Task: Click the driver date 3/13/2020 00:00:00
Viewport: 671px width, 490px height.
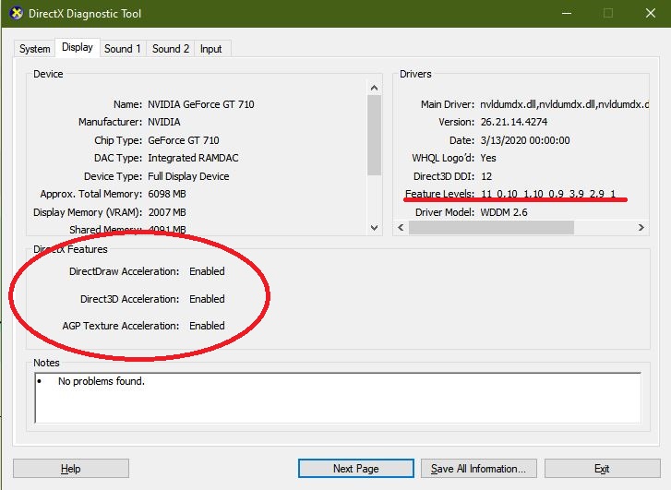Action: click(x=525, y=140)
